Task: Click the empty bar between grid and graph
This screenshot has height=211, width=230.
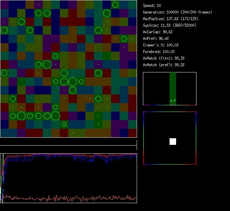Action: 68,142
